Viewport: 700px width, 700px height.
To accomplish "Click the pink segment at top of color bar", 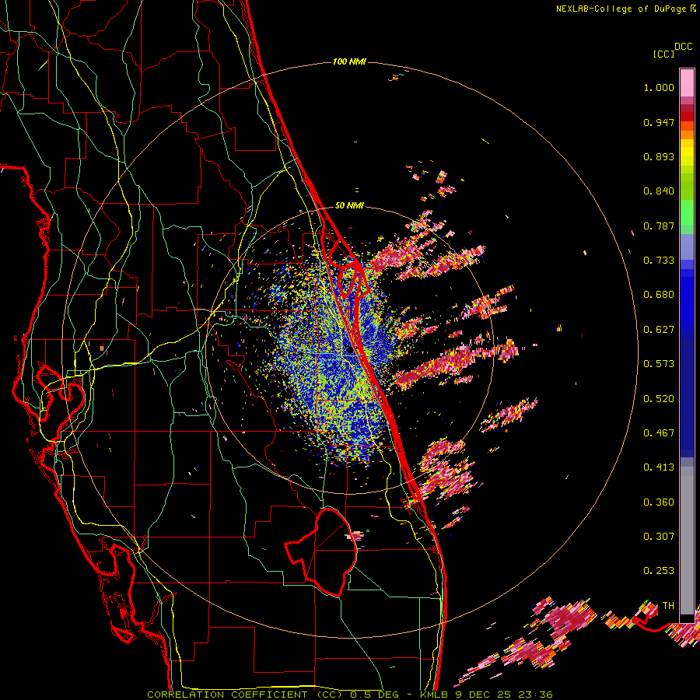I will tap(687, 82).
